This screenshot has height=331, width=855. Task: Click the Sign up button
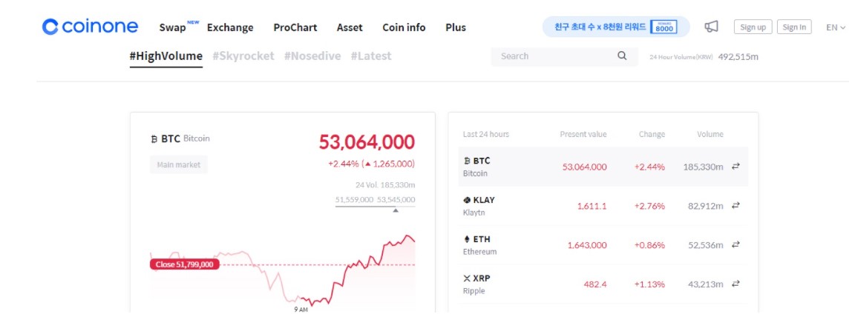(x=753, y=27)
